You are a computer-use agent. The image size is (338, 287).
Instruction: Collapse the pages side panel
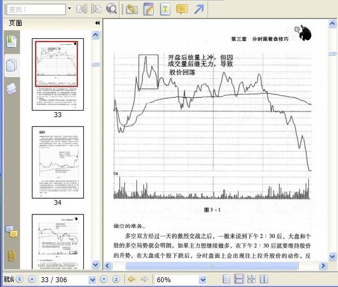point(97,23)
